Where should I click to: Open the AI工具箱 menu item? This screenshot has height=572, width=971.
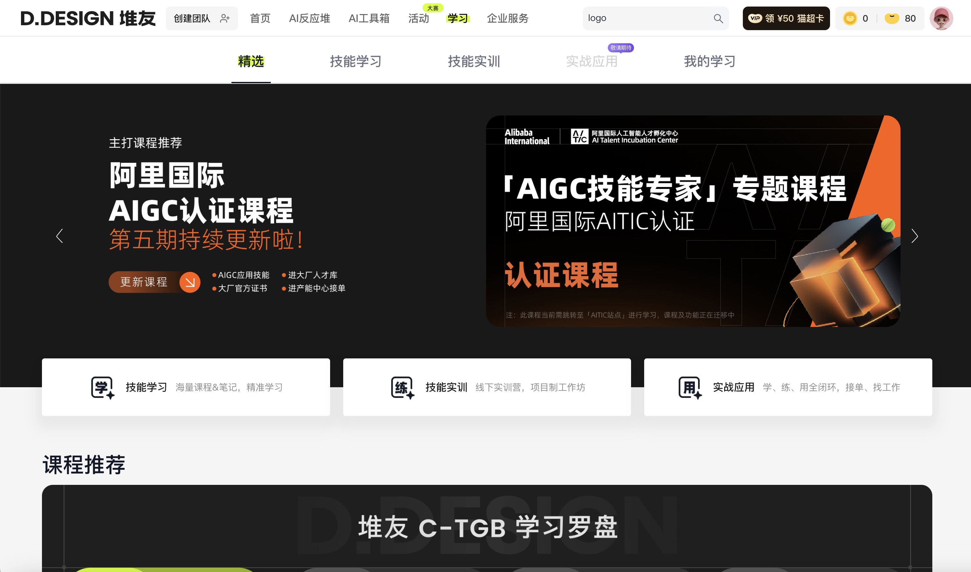[x=369, y=18]
